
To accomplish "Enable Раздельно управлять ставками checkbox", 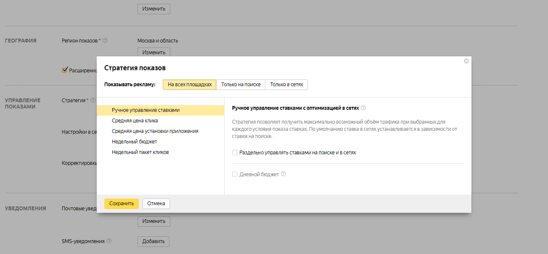I will [235, 153].
